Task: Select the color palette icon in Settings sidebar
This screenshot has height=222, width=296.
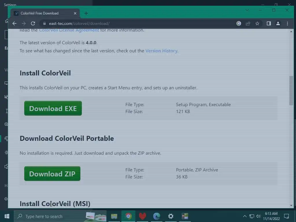Action: pos(6,138)
